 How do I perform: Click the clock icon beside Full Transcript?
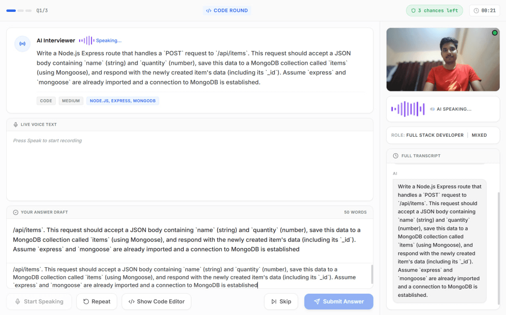tap(396, 156)
